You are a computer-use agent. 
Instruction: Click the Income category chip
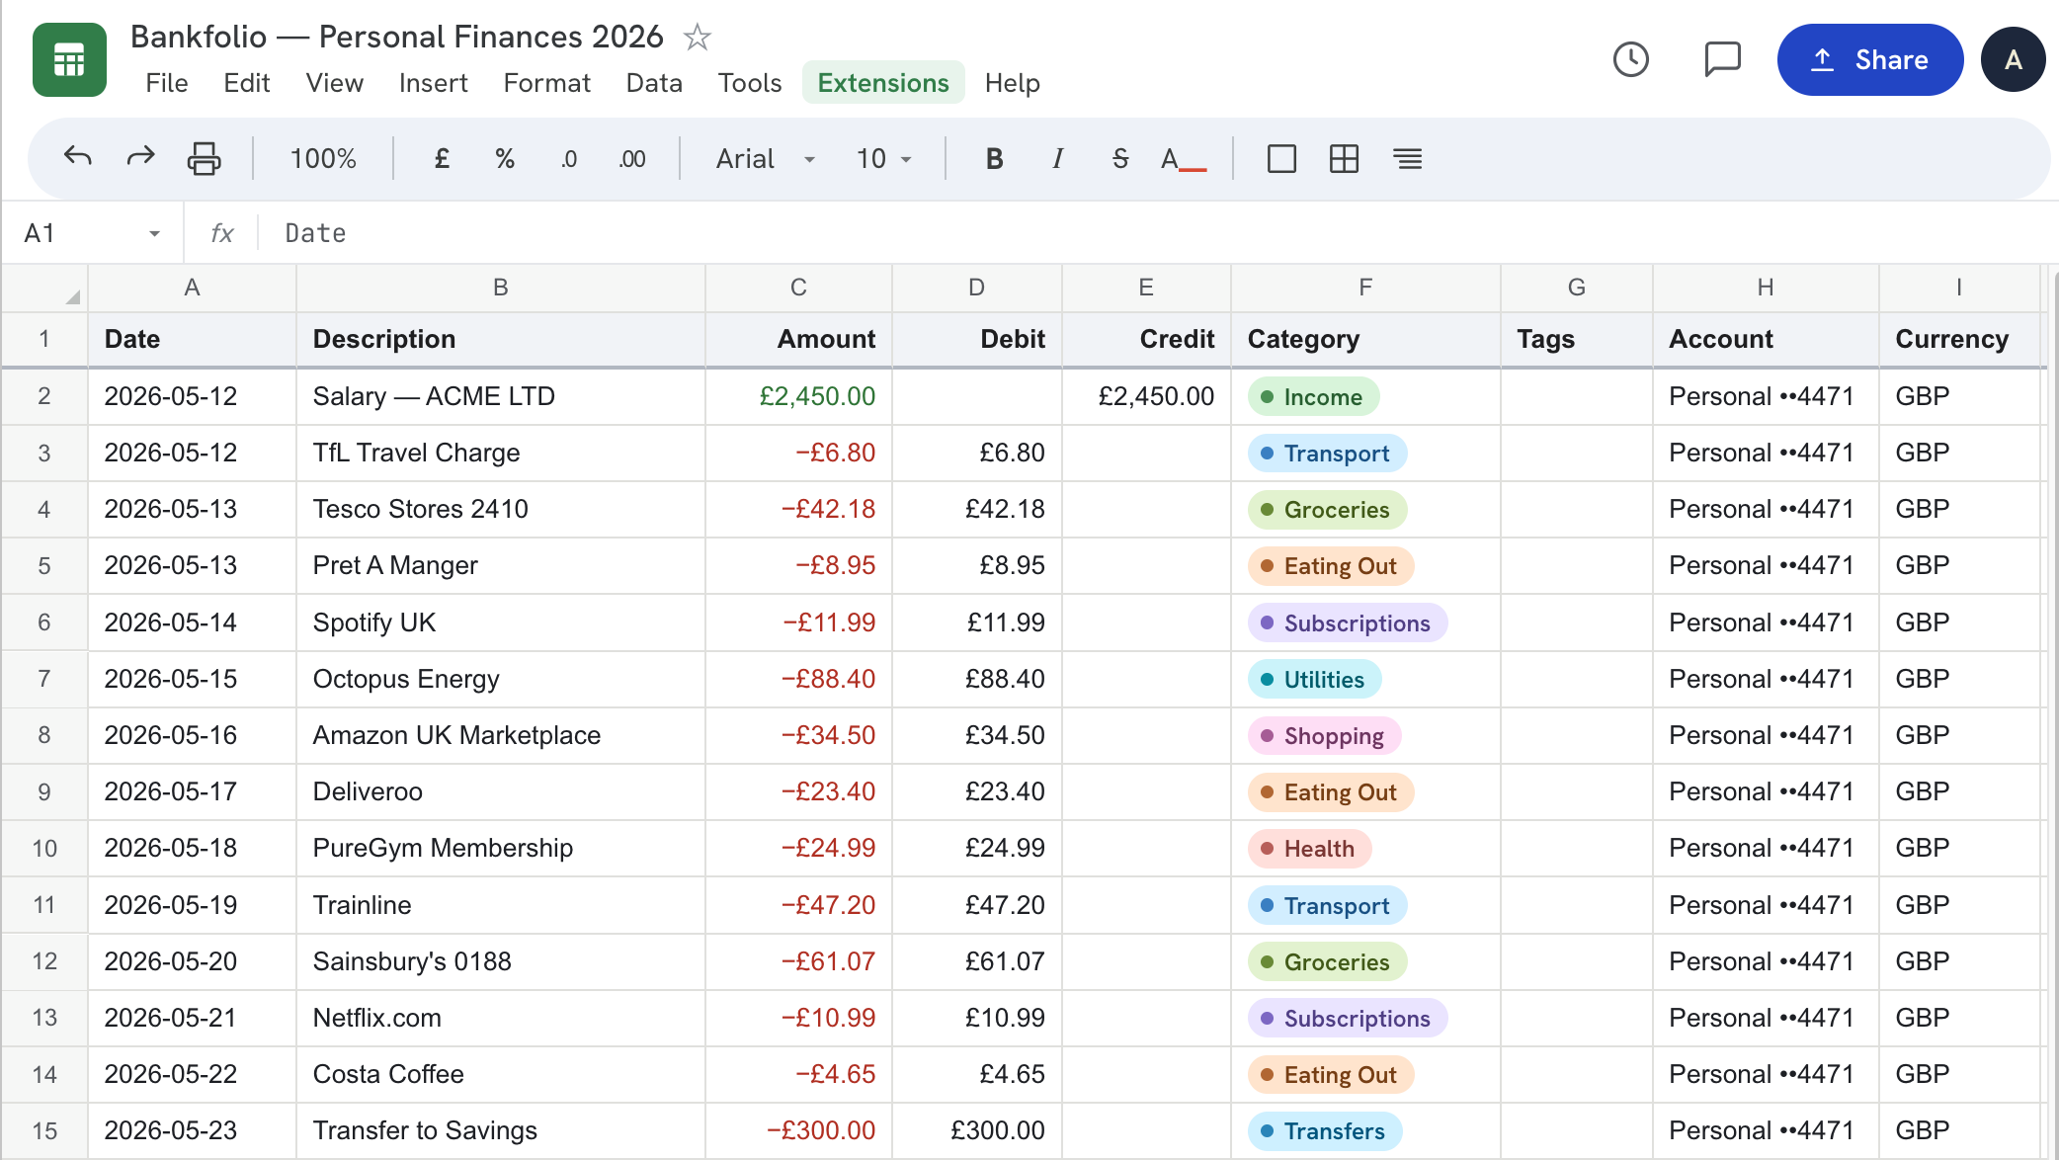(x=1313, y=397)
